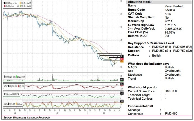Viewport: 194px width, 121px height.
Task: Click the 'Shariah Compliant' label
Action: 141,17
